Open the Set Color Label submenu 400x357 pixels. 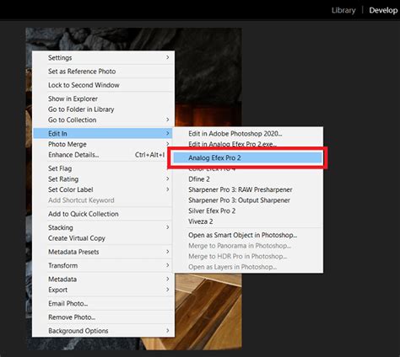[x=103, y=189]
